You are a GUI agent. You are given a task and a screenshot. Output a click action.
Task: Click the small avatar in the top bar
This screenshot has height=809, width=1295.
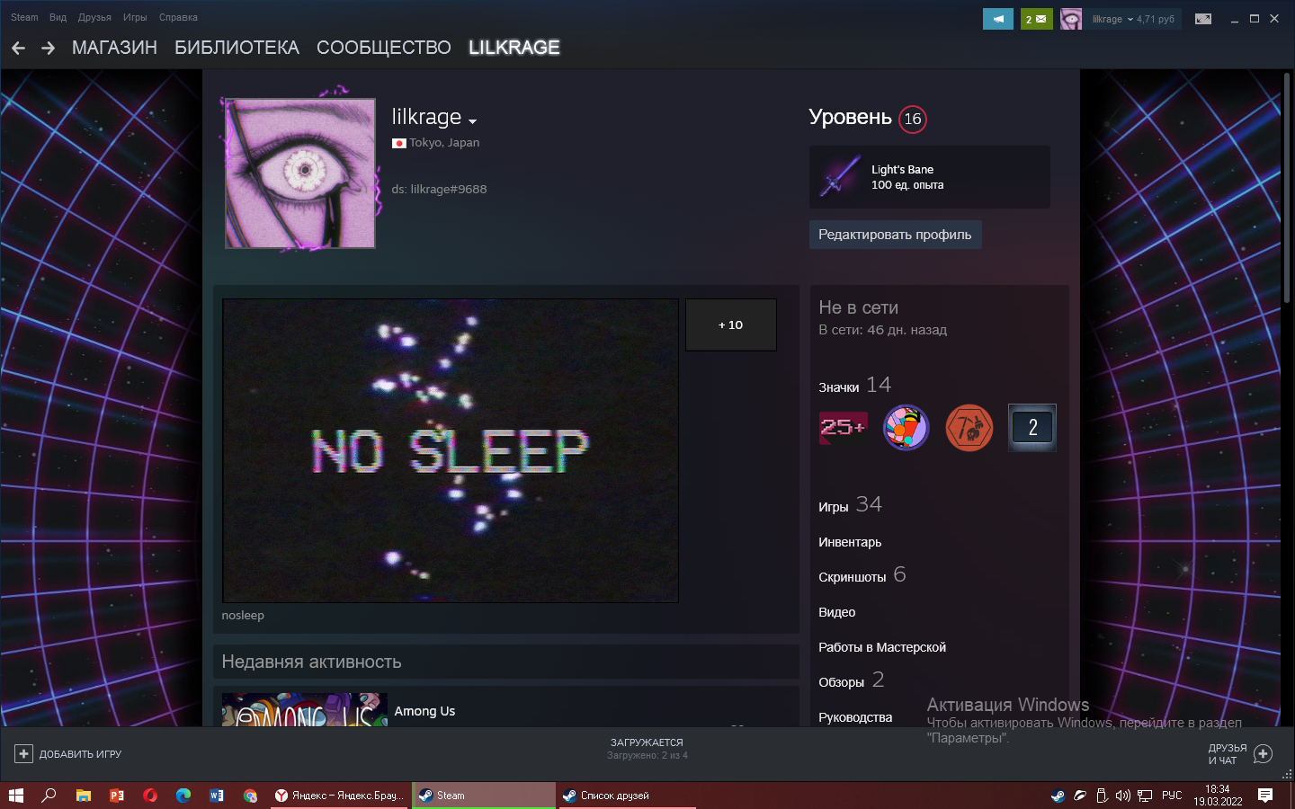click(x=1071, y=19)
